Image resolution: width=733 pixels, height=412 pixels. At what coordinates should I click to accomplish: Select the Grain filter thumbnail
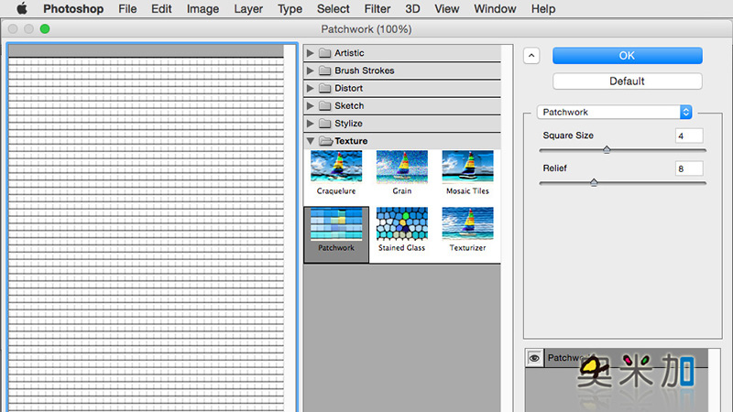(402, 167)
